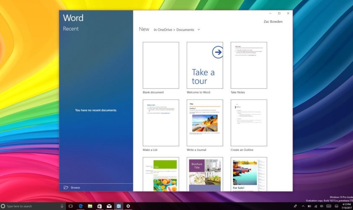The width and height of the screenshot is (353, 210).
Task: Open the Create an Outline template
Action: (x=248, y=123)
